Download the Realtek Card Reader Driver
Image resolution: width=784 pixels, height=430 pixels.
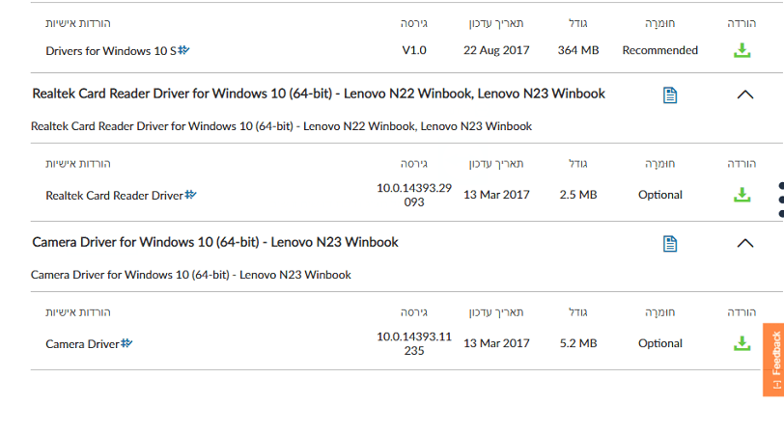tap(742, 195)
